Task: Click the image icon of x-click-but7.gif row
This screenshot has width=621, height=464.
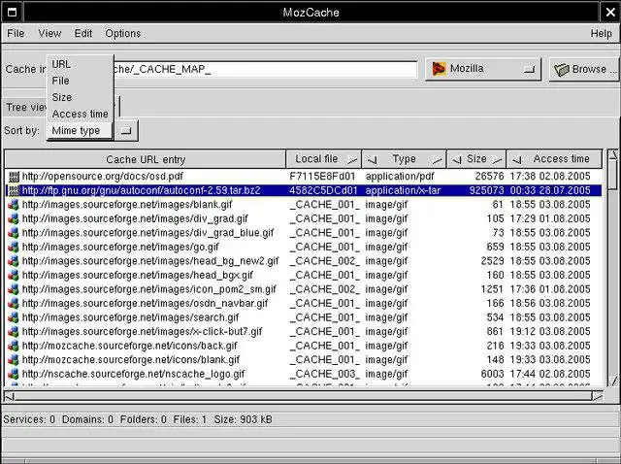Action: coord(14,332)
